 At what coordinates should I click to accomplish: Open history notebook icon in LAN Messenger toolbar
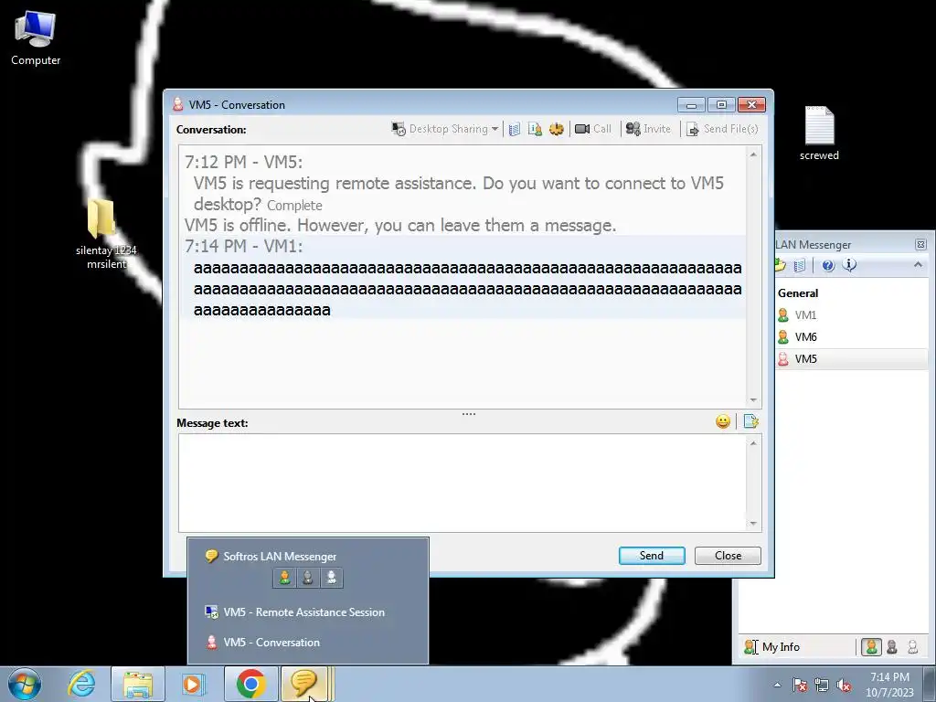pos(800,265)
